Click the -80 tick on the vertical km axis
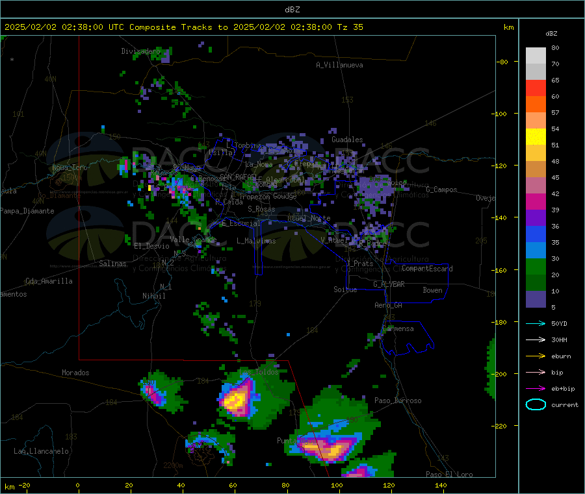The height and width of the screenshot is (494, 585). [x=502, y=62]
